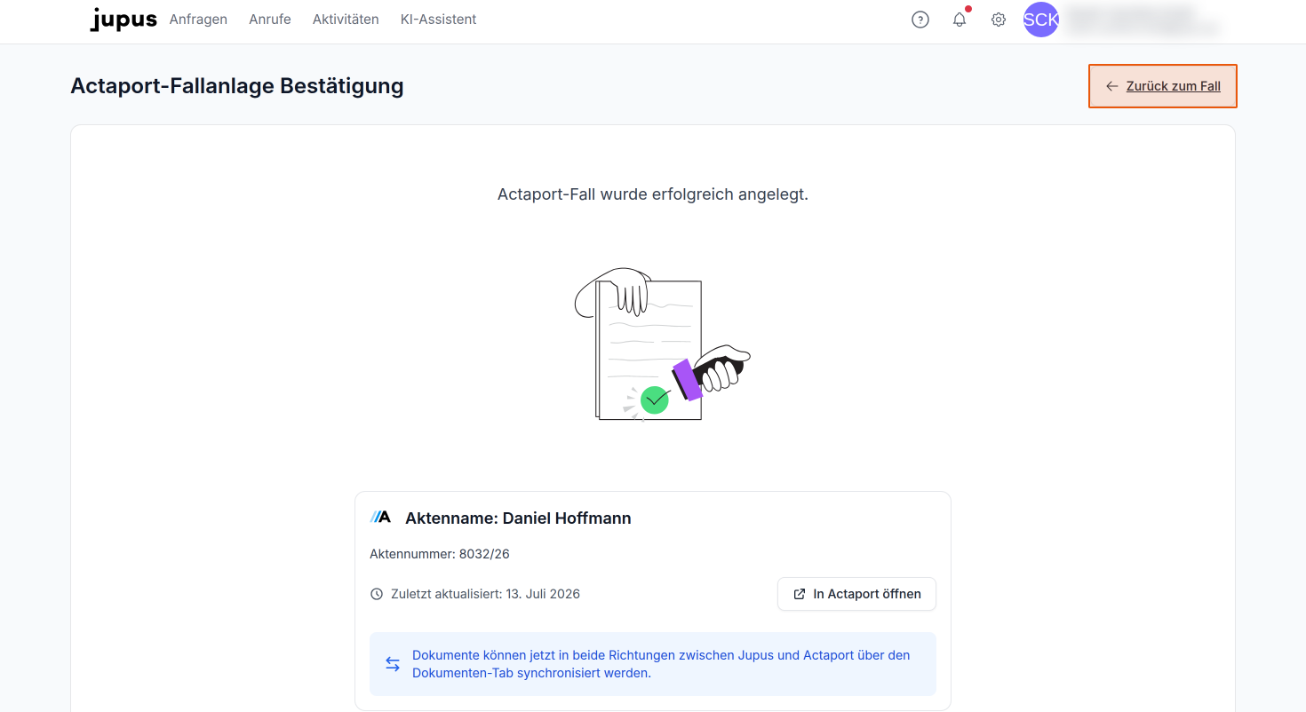
Task: Click the Actaport logo beside Aktenname
Action: pyautogui.click(x=380, y=517)
